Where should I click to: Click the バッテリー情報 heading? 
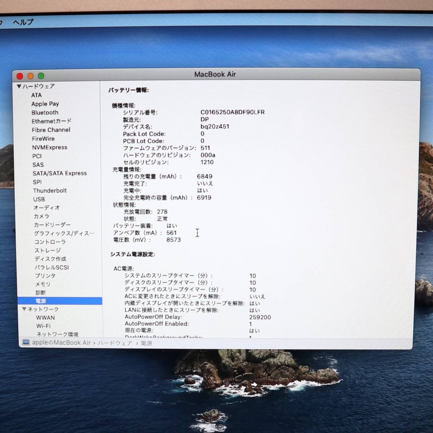128,90
